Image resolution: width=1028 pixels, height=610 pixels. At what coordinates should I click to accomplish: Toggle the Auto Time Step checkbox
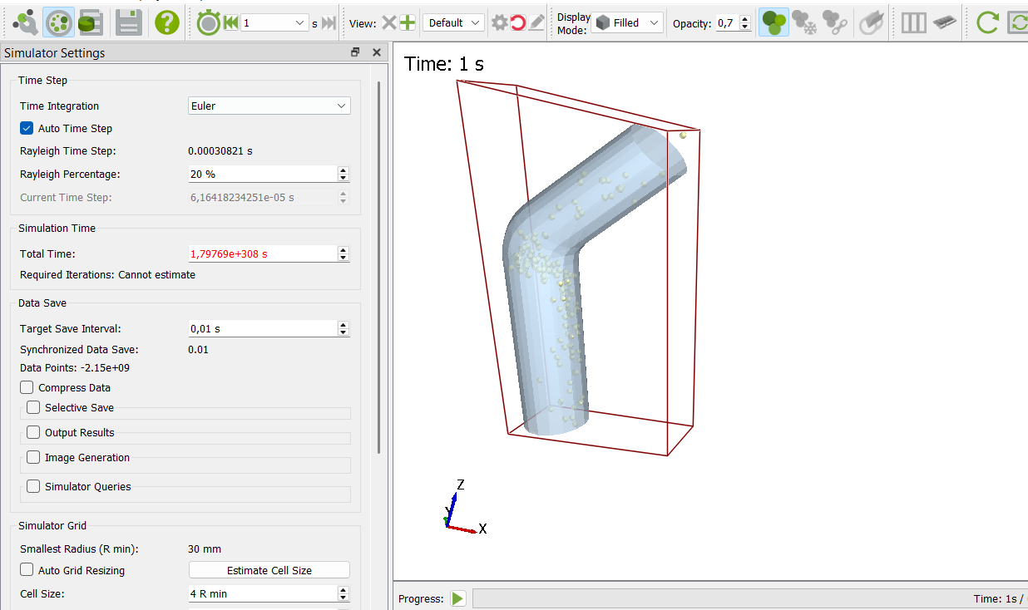(x=27, y=128)
